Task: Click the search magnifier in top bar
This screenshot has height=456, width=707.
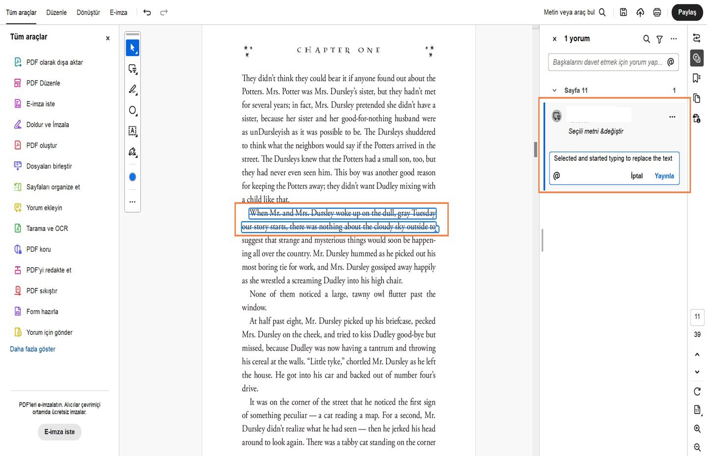Action: 602,12
